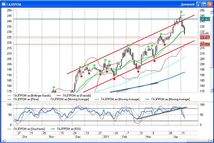The image size is (214, 143).
Task: Select the Bollinger Bands legend entry
Action: pos(29,96)
